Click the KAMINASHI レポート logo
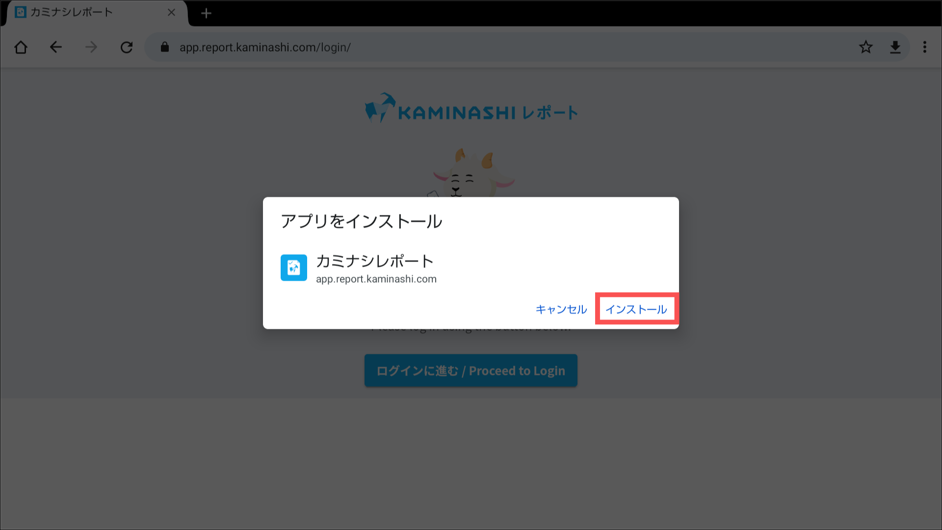 471,109
